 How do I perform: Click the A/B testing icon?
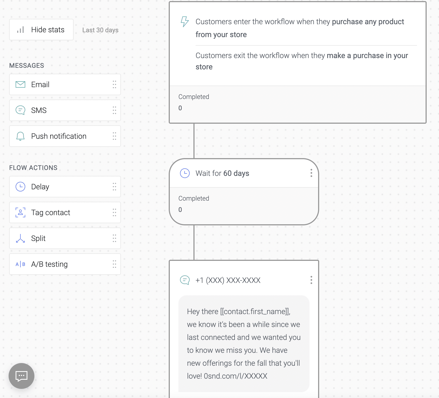[x=20, y=264]
